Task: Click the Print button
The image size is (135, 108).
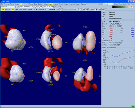Action: [x=121, y=4]
